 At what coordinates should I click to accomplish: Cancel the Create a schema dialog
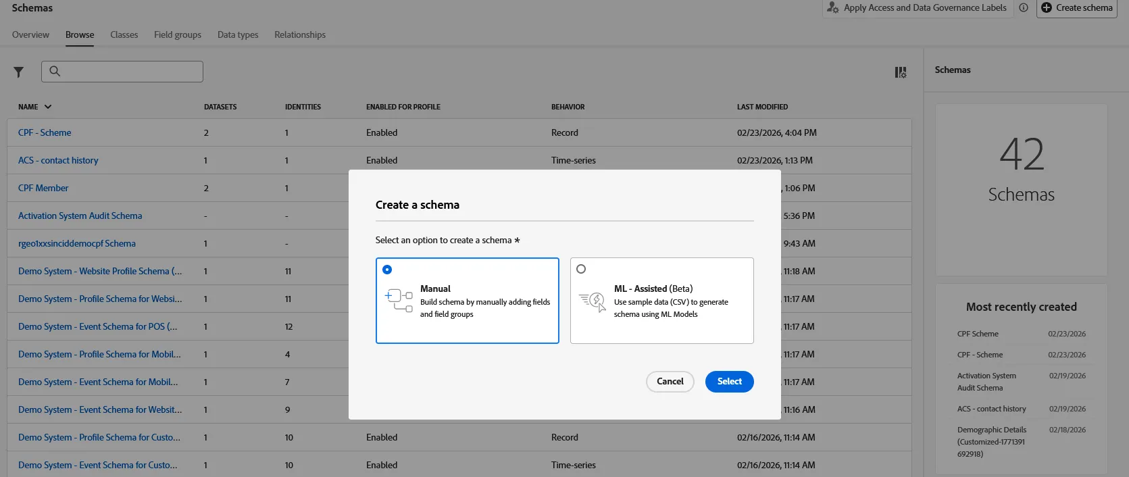coord(670,382)
